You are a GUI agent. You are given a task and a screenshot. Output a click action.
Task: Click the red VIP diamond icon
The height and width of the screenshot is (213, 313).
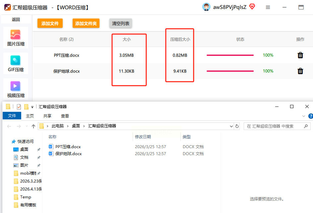(x=252, y=7)
